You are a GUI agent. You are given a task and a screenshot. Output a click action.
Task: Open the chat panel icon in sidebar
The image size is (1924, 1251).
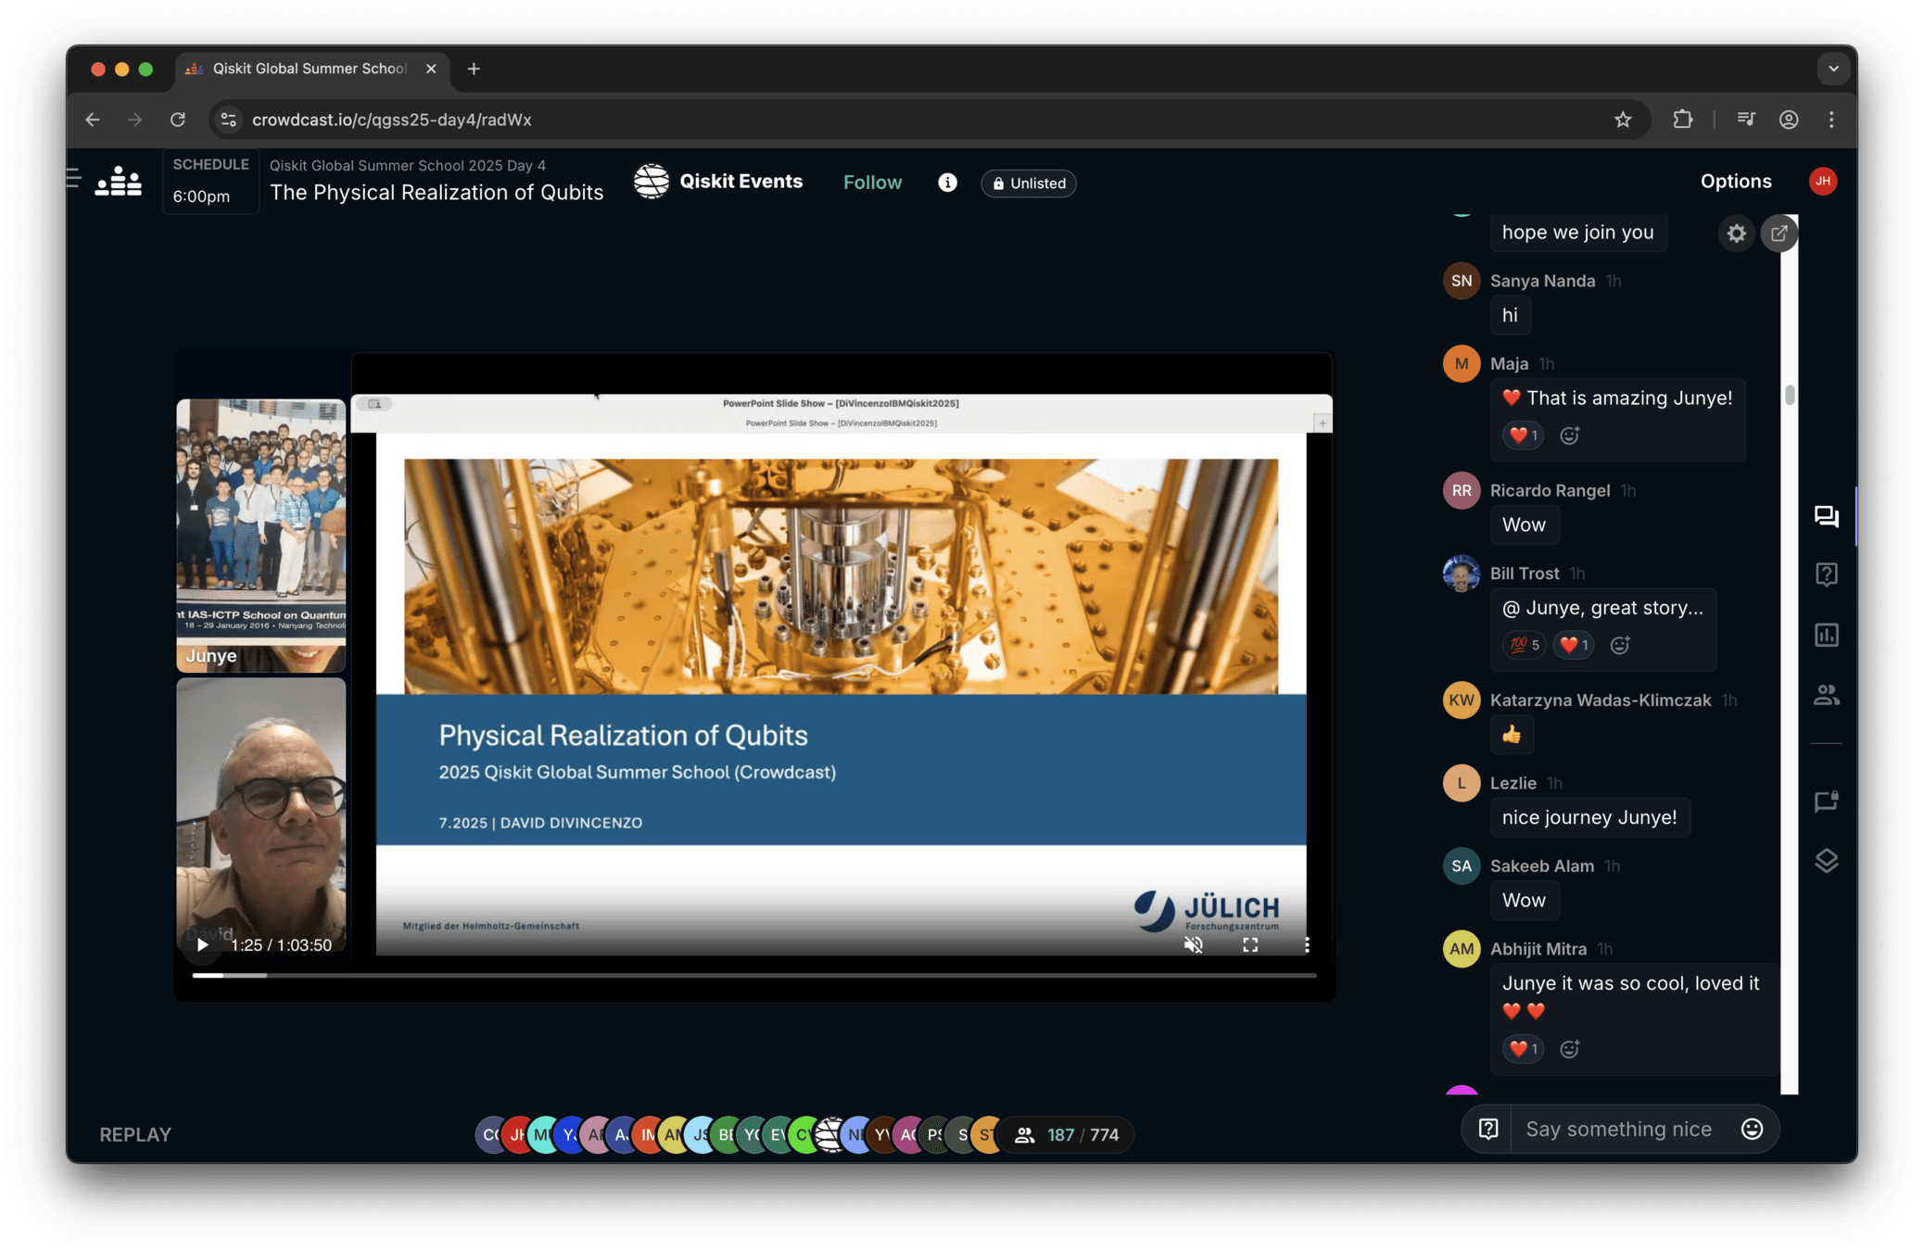click(1826, 516)
